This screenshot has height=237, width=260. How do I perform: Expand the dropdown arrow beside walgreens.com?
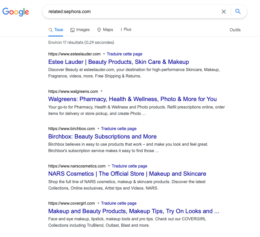click(101, 91)
